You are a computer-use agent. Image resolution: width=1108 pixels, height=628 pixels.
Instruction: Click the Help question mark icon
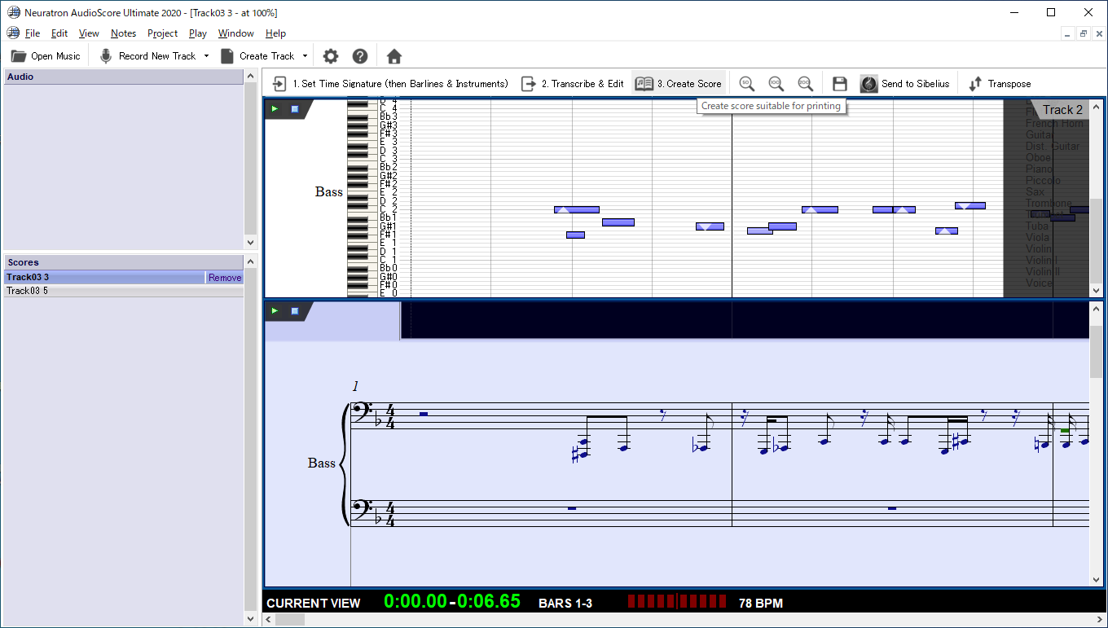pyautogui.click(x=360, y=56)
